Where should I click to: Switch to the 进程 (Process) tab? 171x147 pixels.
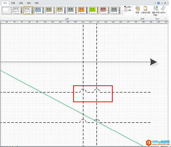(21, 3)
